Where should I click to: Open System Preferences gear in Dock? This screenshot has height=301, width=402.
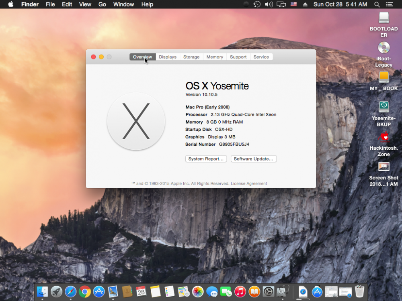tap(268, 291)
